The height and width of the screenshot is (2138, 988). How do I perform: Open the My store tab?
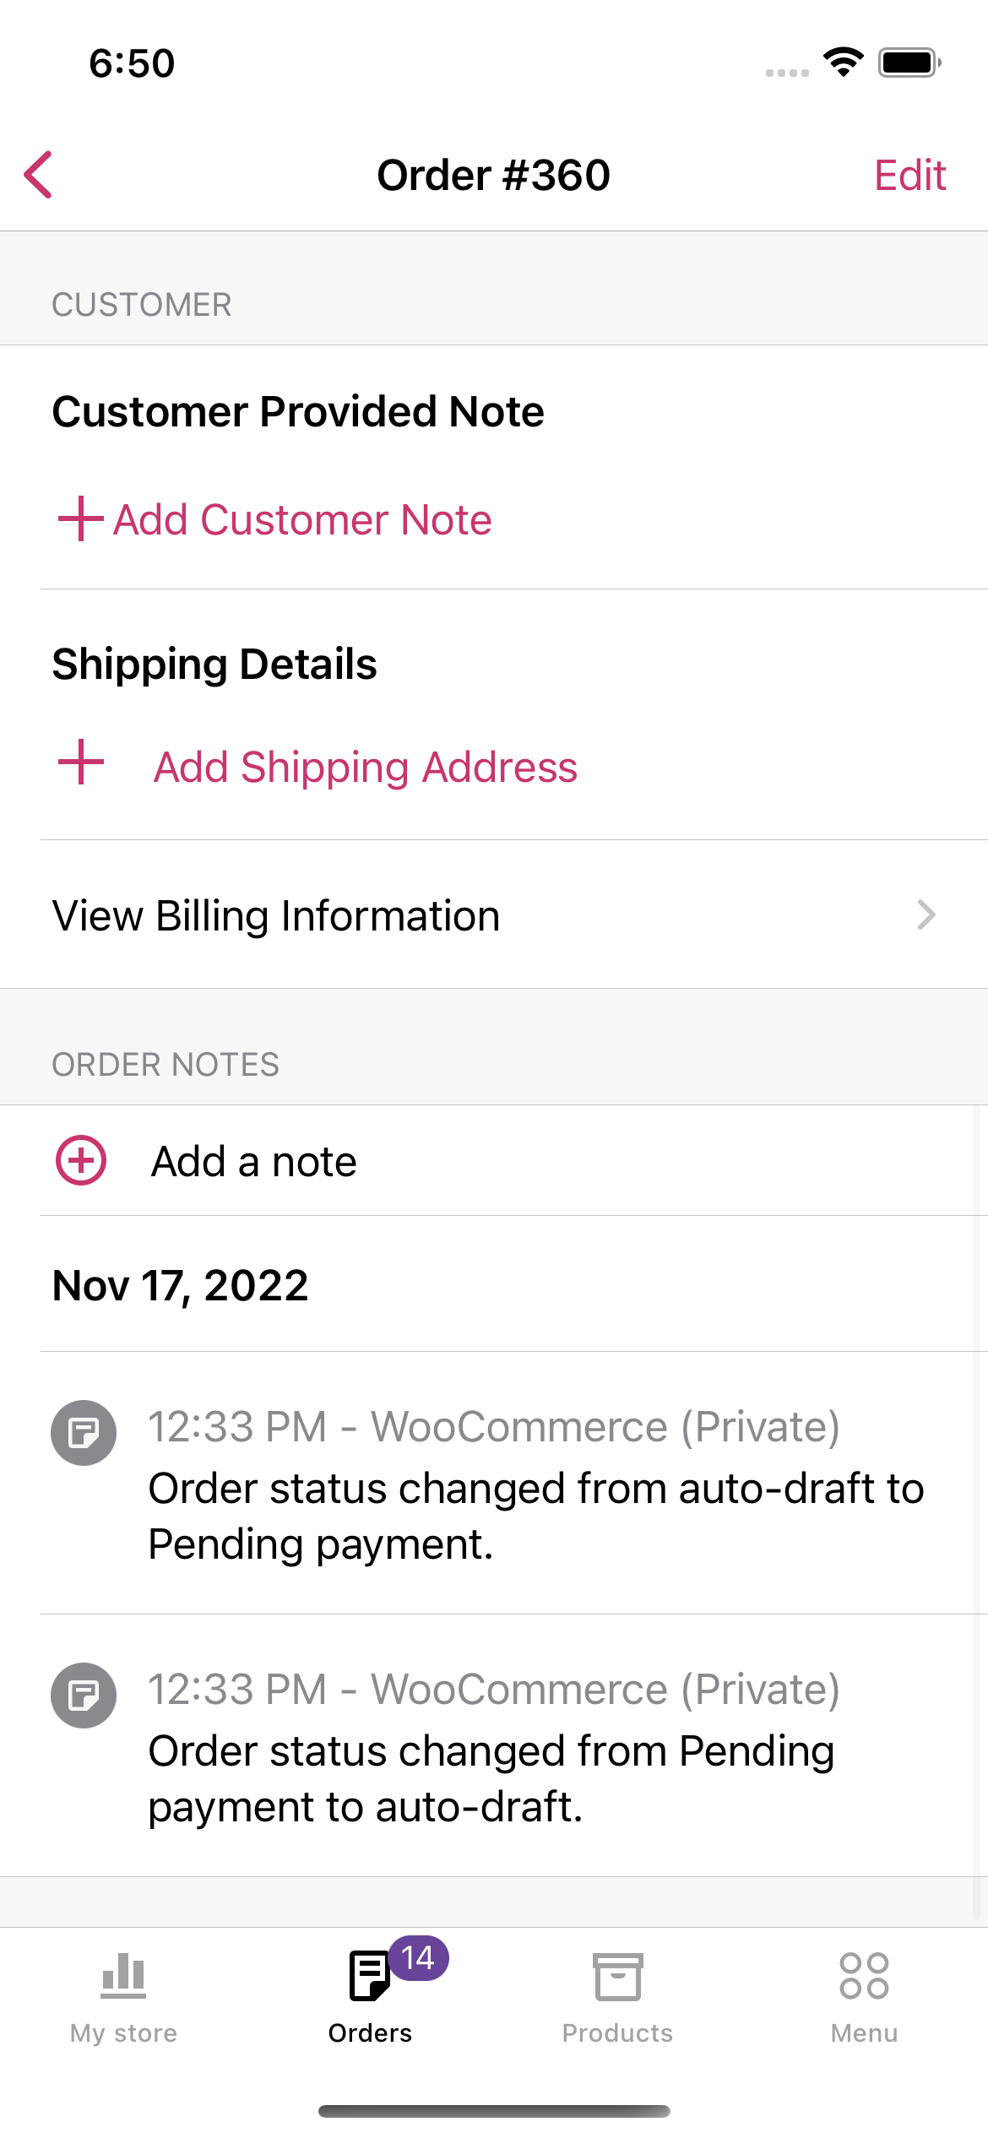pos(123,1998)
